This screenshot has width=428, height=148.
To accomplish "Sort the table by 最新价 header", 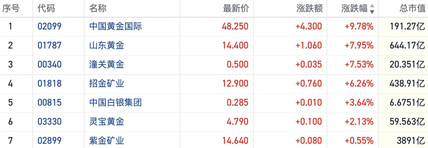I will point(236,9).
